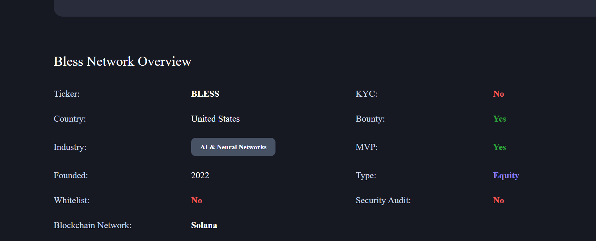The height and width of the screenshot is (241, 596).
Task: Click the red No beside KYC
Action: point(498,94)
